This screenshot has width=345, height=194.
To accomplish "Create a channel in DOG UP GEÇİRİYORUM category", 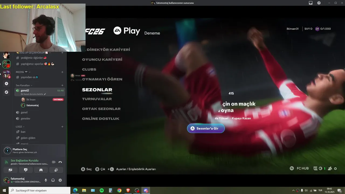I will [x=62, y=53].
